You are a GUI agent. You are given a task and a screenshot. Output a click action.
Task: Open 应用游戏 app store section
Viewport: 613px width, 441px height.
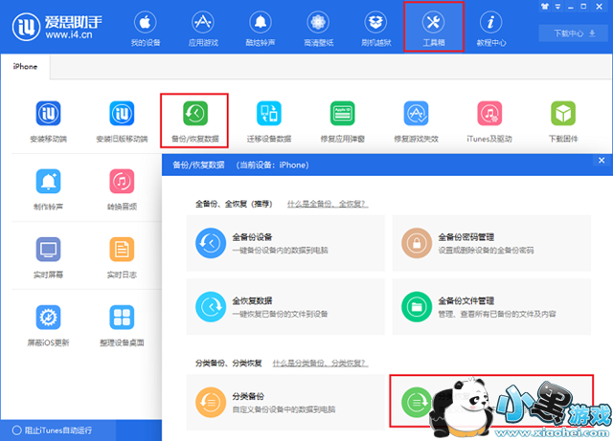(203, 30)
